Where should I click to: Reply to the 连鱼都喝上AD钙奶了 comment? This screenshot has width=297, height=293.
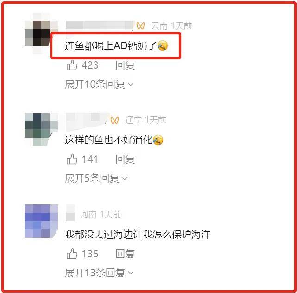pyautogui.click(x=125, y=65)
